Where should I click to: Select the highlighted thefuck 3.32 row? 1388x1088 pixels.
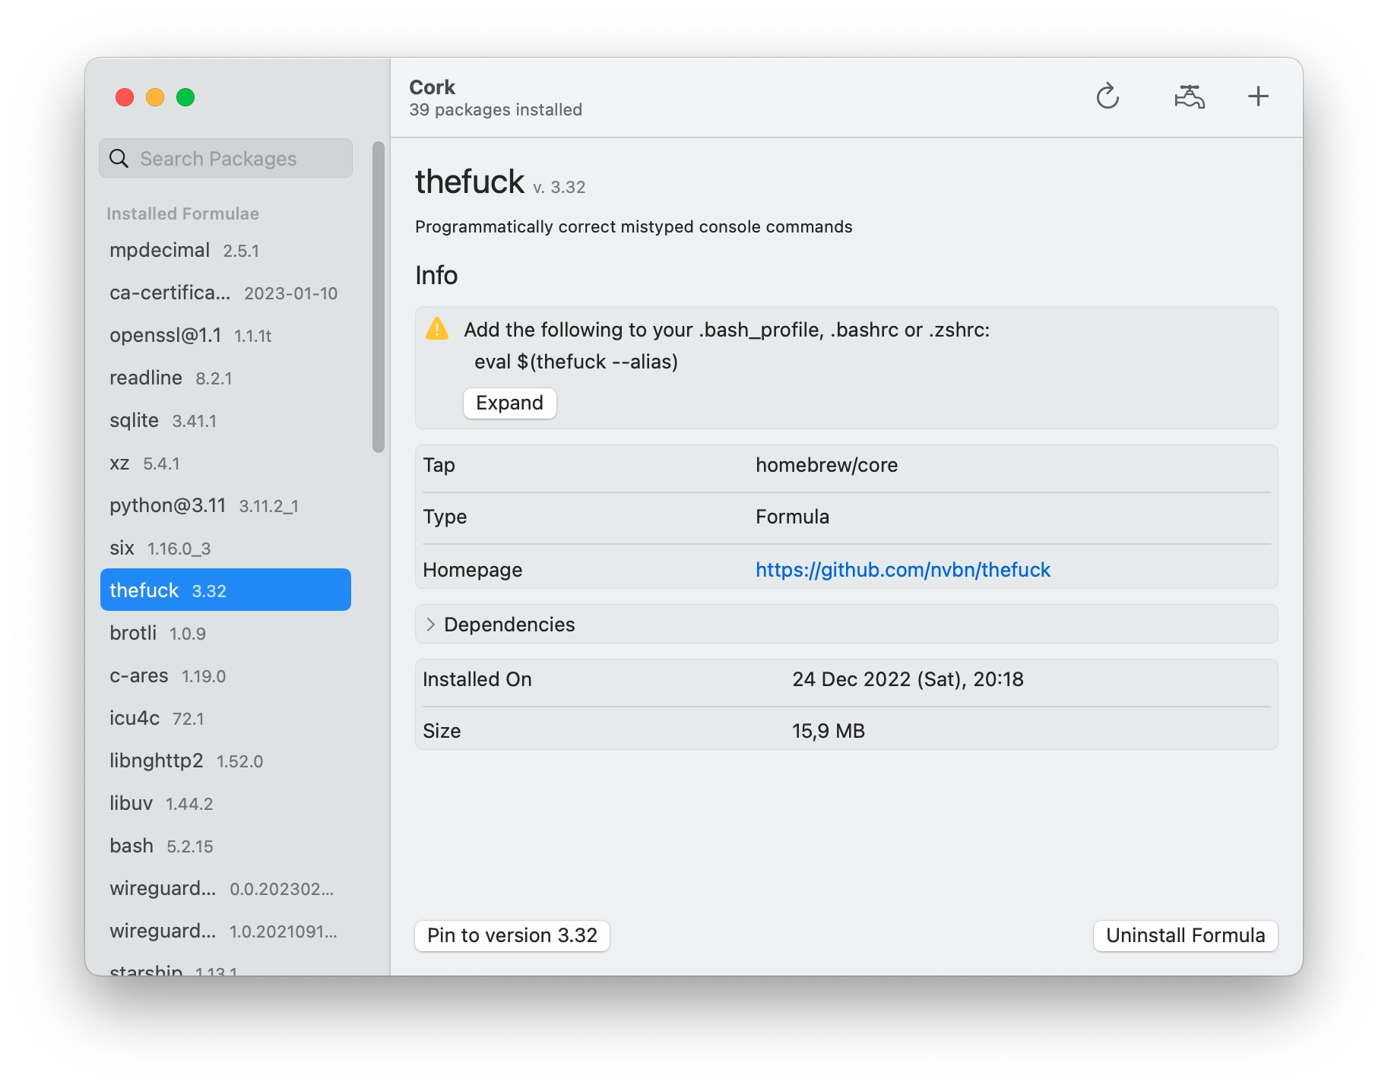click(226, 590)
